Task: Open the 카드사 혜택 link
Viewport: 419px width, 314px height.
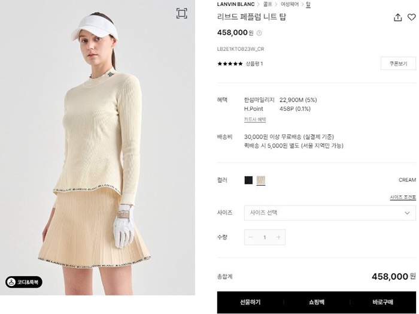Action: (255, 120)
